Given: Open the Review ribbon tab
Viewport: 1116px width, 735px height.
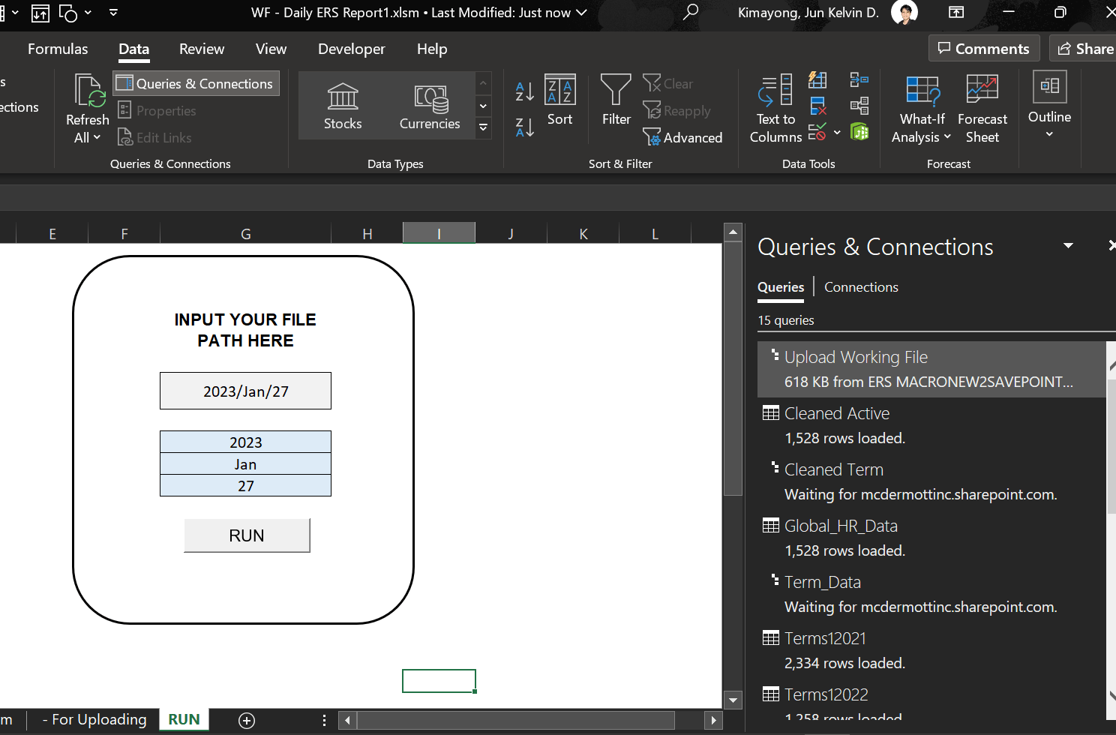Looking at the screenshot, I should click(x=202, y=49).
